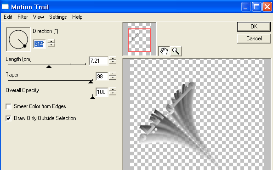Confirm with the OK button
This screenshot has height=170, width=273.
(x=254, y=27)
